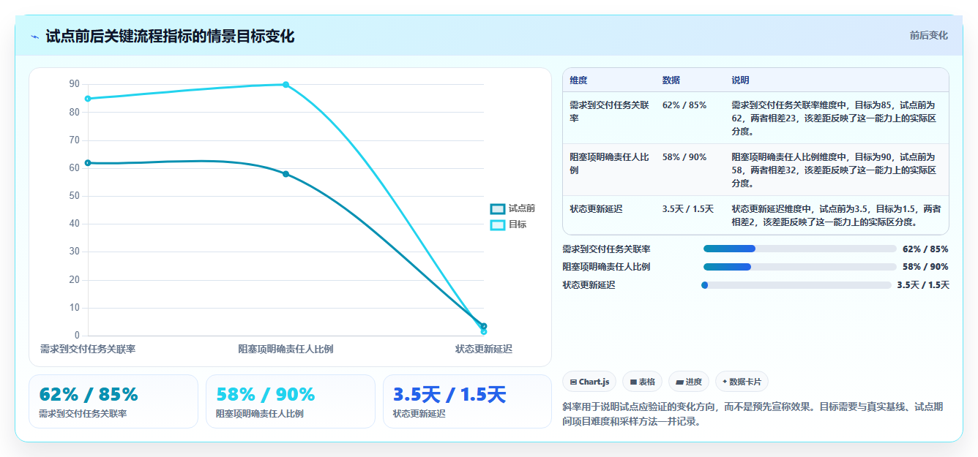Click progress value 3.5天 / 1.5天 beside bar
The height and width of the screenshot is (457, 978).
923,285
